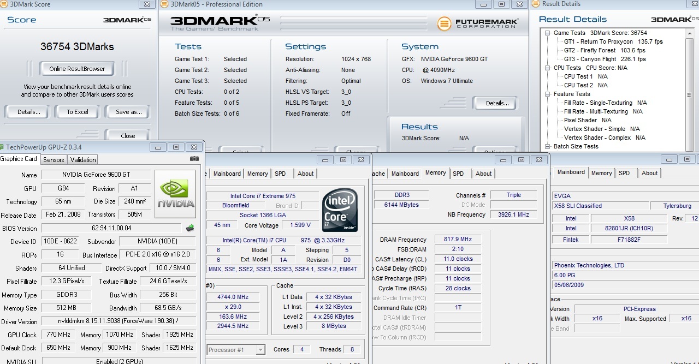Click Details button in 3DMark Score window
Viewport: 699px width, 364px height.
point(29,112)
